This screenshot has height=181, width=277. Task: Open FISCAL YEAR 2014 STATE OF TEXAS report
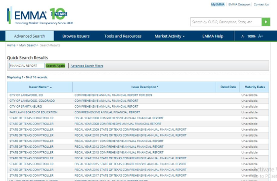tap(131, 158)
